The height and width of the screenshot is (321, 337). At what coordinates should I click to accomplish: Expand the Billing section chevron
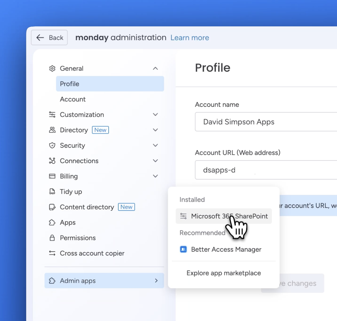click(x=155, y=176)
